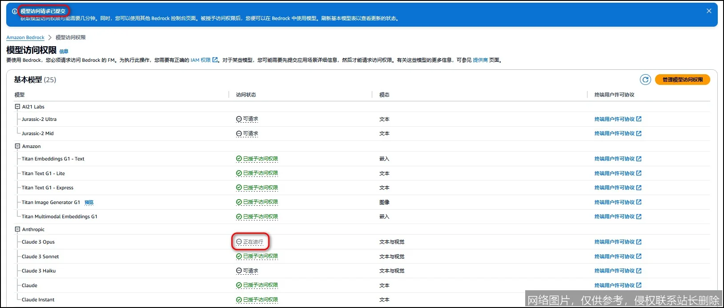
Task: Collapse the AI21 Labs provider group
Action: 17,107
